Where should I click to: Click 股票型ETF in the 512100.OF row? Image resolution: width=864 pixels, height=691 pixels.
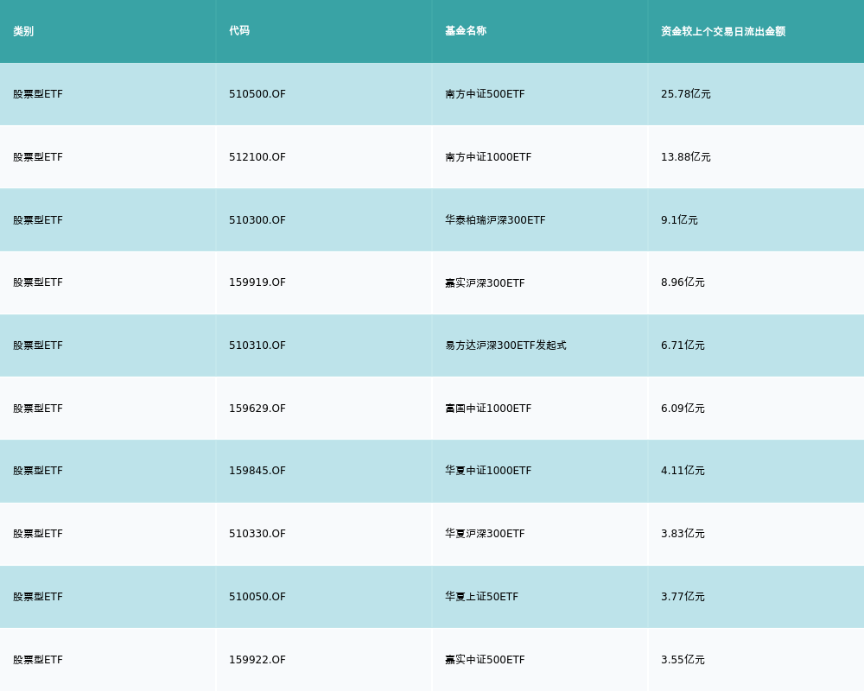[x=38, y=157]
